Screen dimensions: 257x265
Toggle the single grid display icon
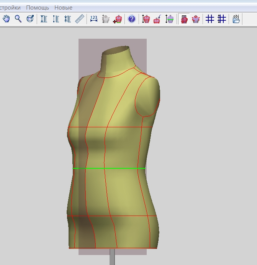[210, 19]
